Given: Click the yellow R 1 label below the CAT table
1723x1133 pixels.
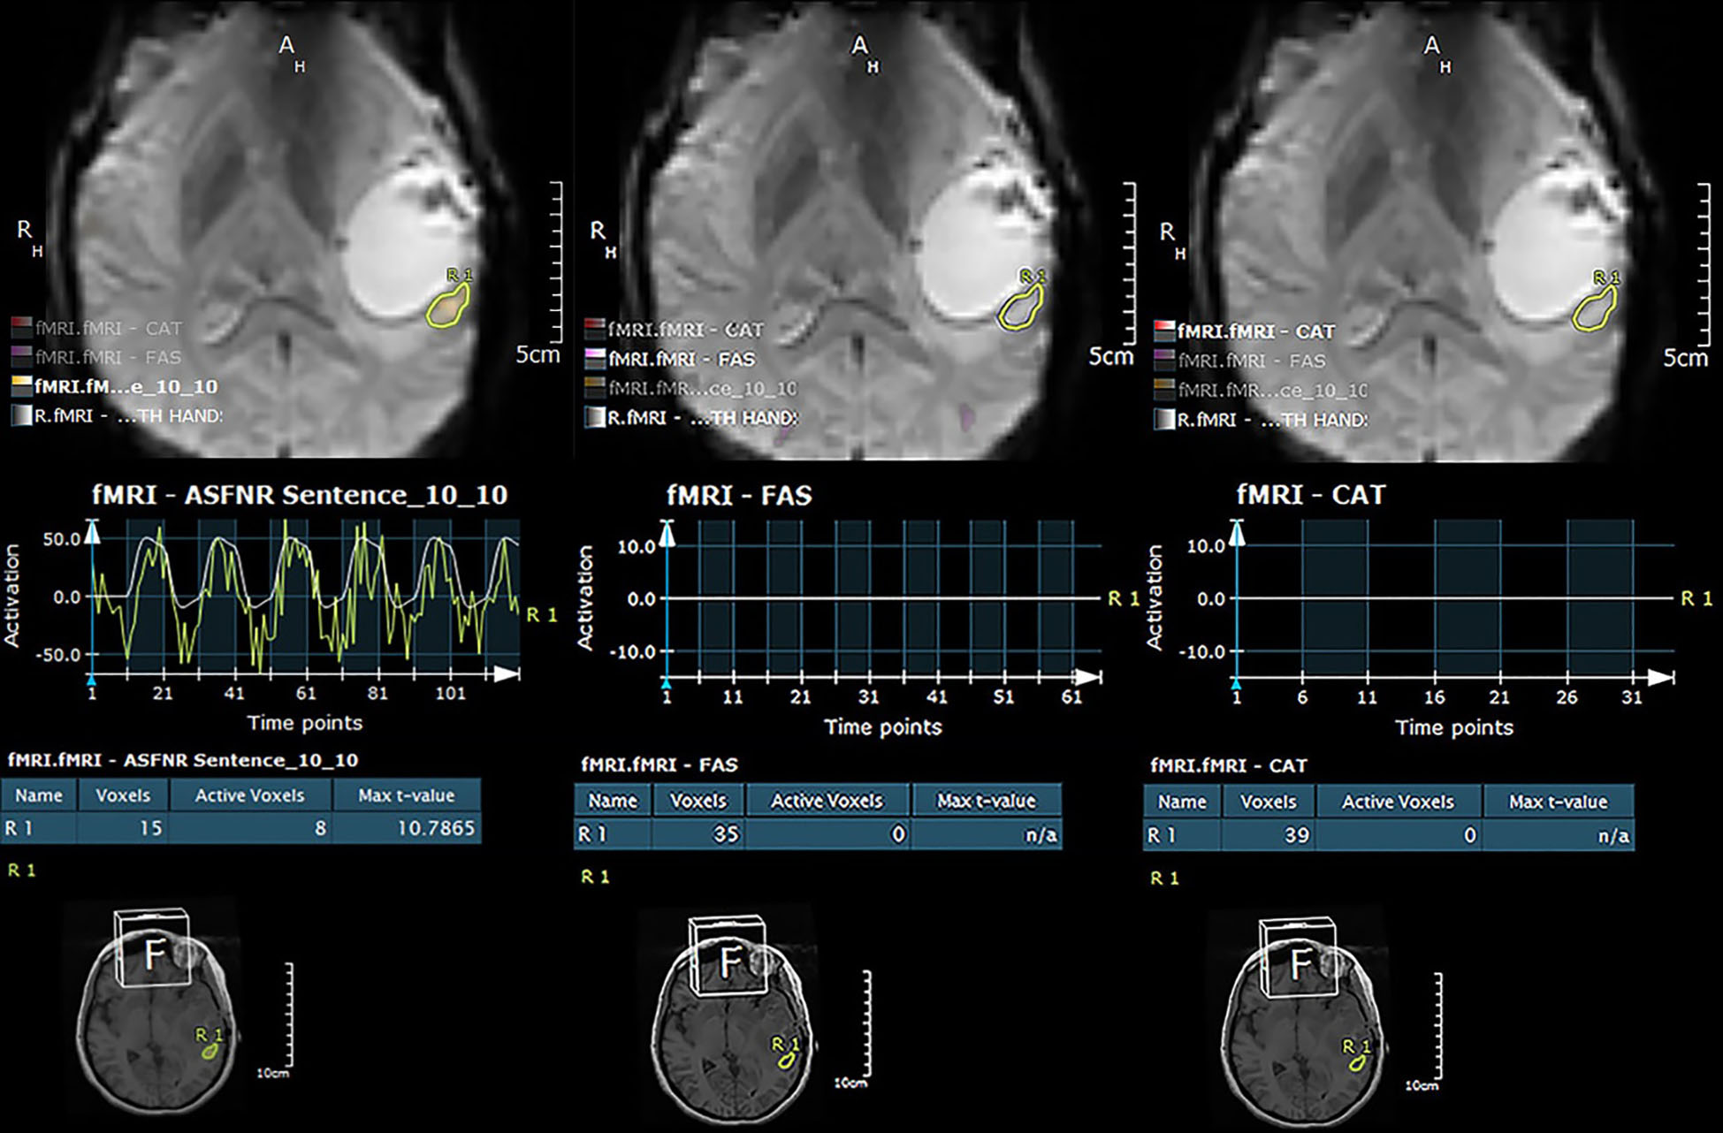Looking at the screenshot, I should [1163, 878].
